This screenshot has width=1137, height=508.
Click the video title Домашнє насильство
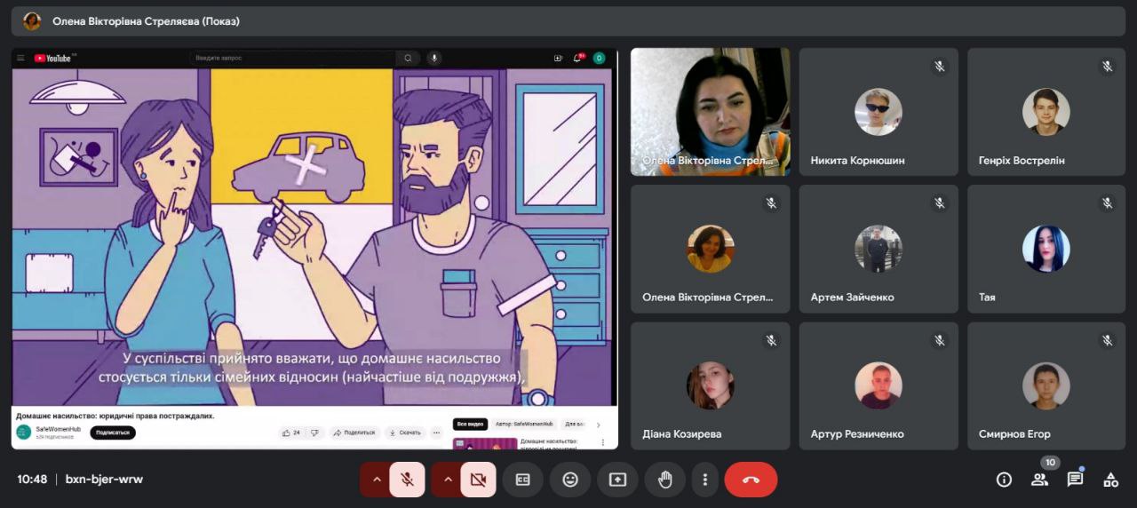(x=115, y=416)
